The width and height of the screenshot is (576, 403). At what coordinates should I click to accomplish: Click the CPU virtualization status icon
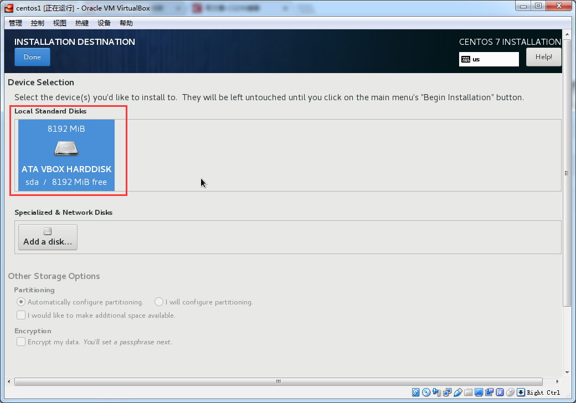point(500,392)
